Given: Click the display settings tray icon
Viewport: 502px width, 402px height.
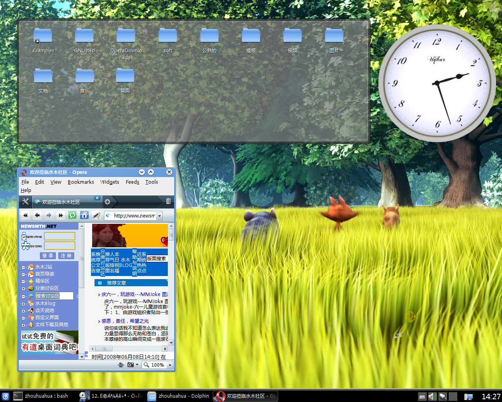Looking at the screenshot, I should click(x=468, y=397).
